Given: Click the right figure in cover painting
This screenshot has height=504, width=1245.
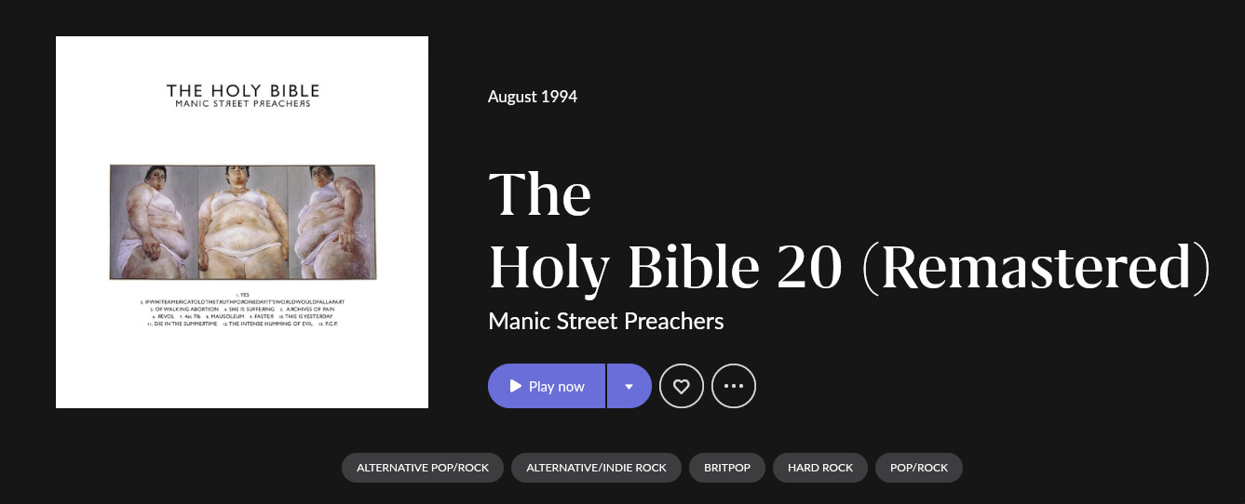Looking at the screenshot, I should (329, 222).
